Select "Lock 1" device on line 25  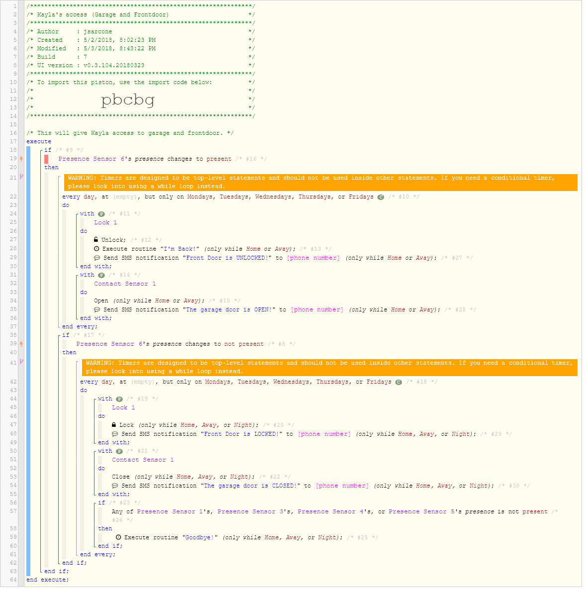(105, 223)
